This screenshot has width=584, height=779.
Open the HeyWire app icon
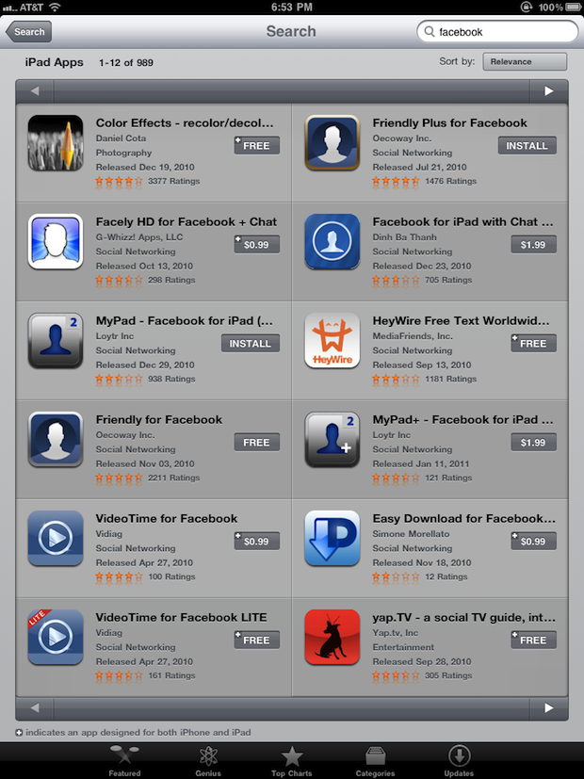[x=333, y=341]
